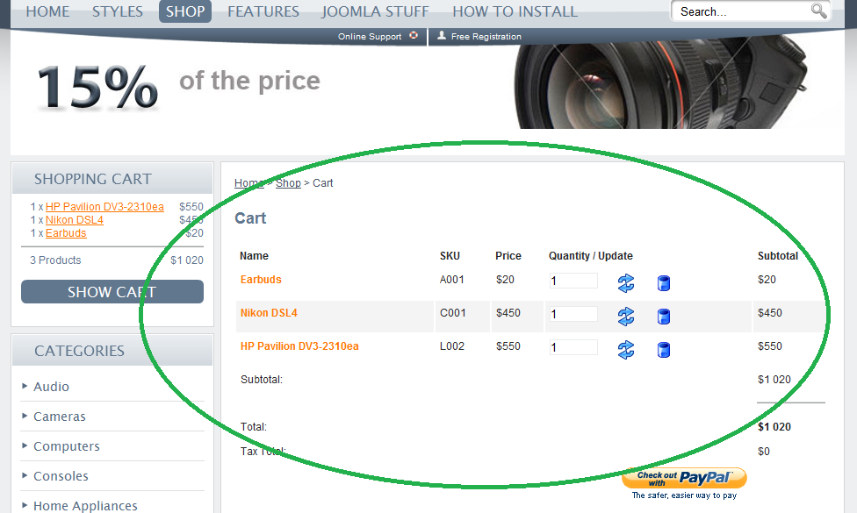Open the How To Install menu
The height and width of the screenshot is (513, 857).
(x=515, y=11)
